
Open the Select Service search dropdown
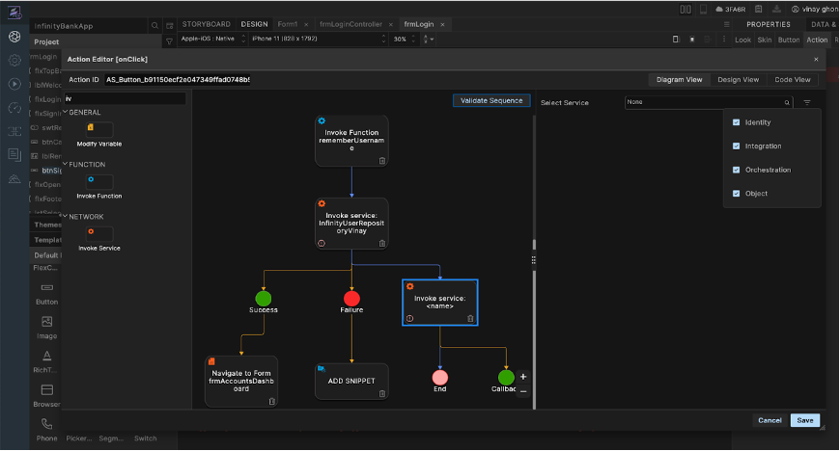708,102
